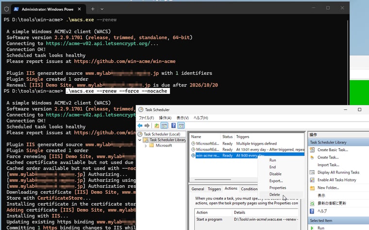The width and height of the screenshot is (369, 230).
Task: Open the terminal profile dropdown arrow
Action: tap(102, 9)
